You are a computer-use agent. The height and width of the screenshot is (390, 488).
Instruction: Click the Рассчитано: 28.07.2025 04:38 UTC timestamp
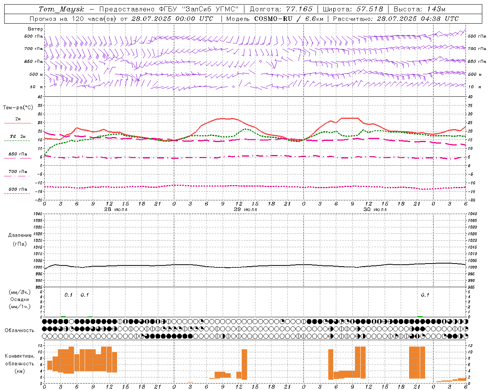click(396, 19)
